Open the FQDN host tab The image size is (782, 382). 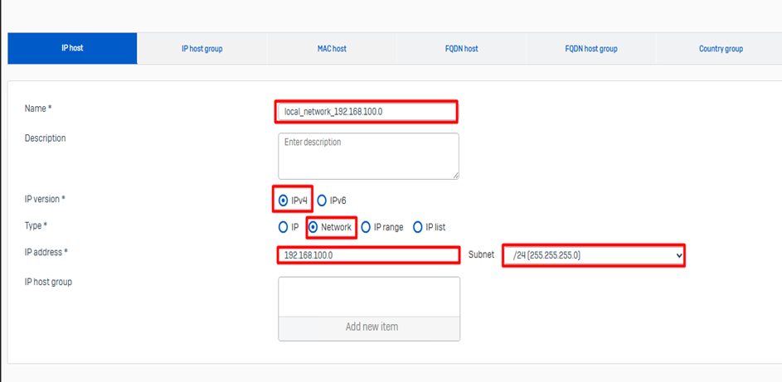[x=461, y=49]
